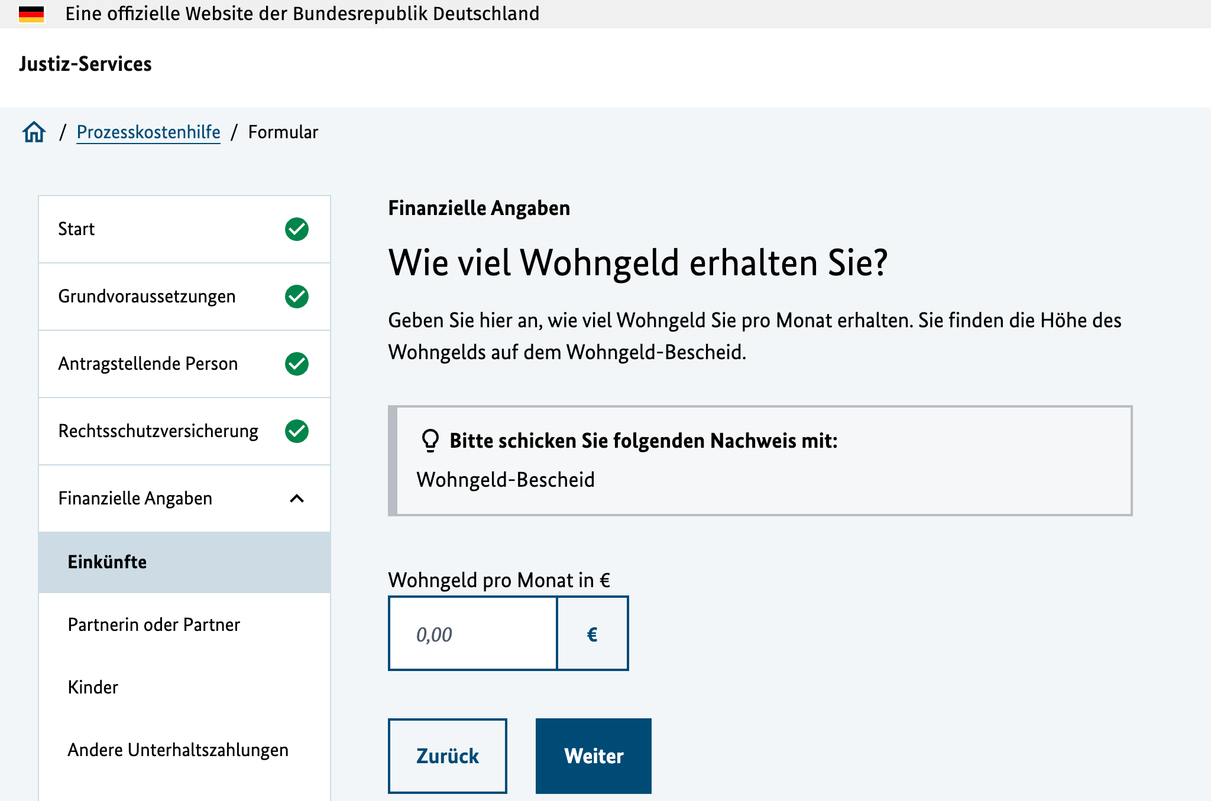The height and width of the screenshot is (801, 1211).
Task: Open Andere Unterhaltszahlungen in the sidebar
Action: (177, 750)
